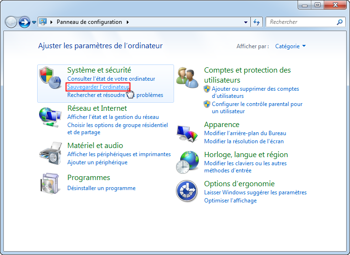Open the Comptes et protection users icon
Screen dimensions: 350x255
tap(187, 77)
